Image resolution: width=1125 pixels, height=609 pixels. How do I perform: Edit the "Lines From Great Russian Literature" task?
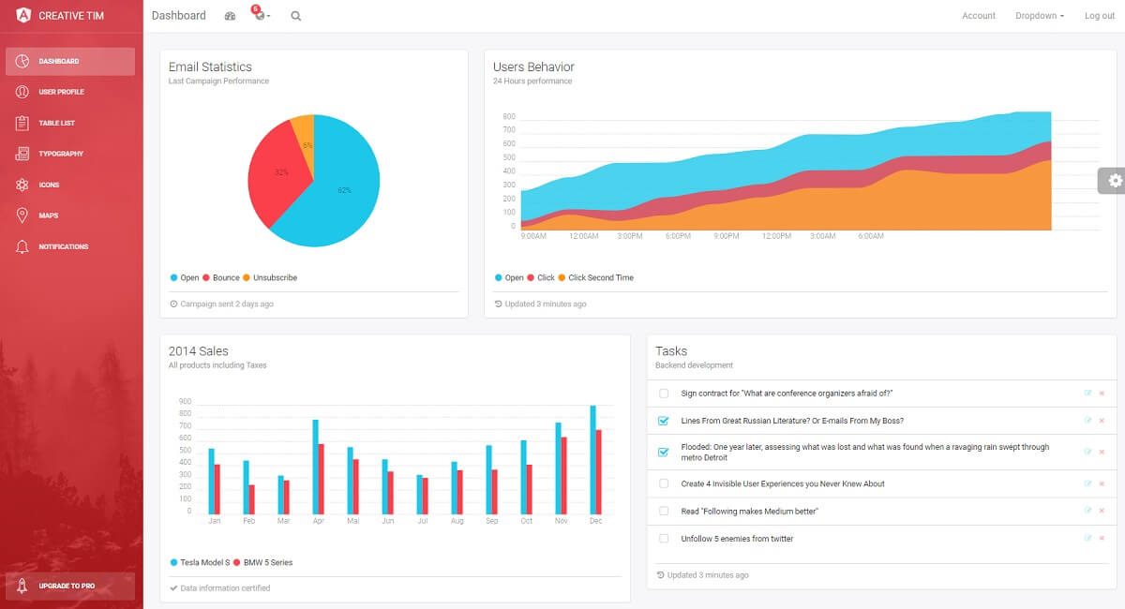1087,420
